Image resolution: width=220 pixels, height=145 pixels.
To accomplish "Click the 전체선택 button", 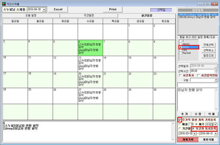I will pyautogui.click(x=209, y=45).
